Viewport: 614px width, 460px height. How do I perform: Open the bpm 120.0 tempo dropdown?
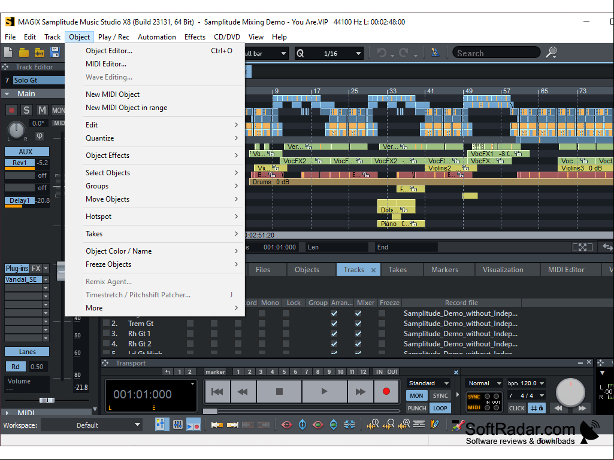coord(525,383)
